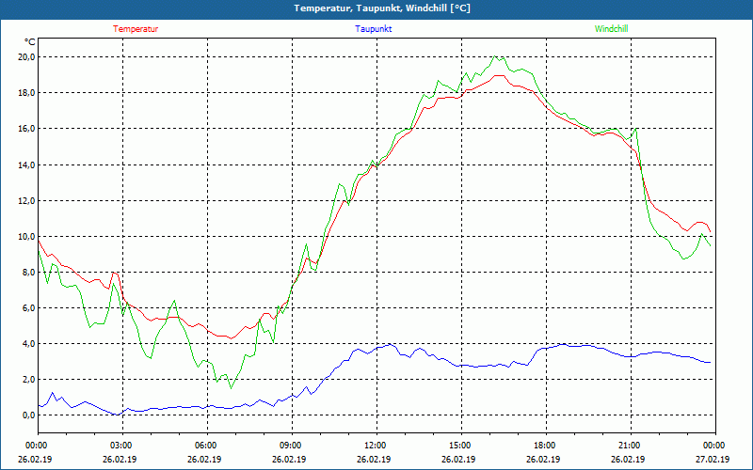
Task: Click the 12:00 time label on x-axis
Action: [x=376, y=446]
